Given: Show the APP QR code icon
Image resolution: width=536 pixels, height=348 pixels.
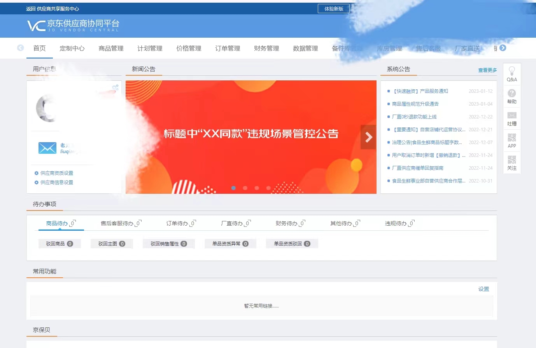Looking at the screenshot, I should (x=511, y=141).
